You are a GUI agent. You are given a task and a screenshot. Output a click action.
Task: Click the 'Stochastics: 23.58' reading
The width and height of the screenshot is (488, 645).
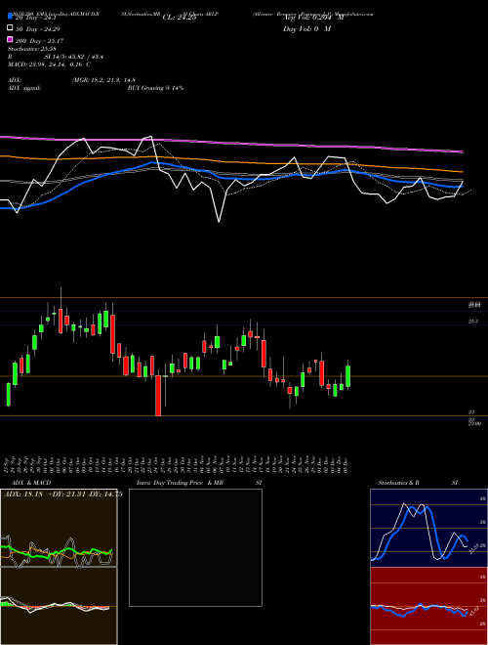tap(31, 49)
